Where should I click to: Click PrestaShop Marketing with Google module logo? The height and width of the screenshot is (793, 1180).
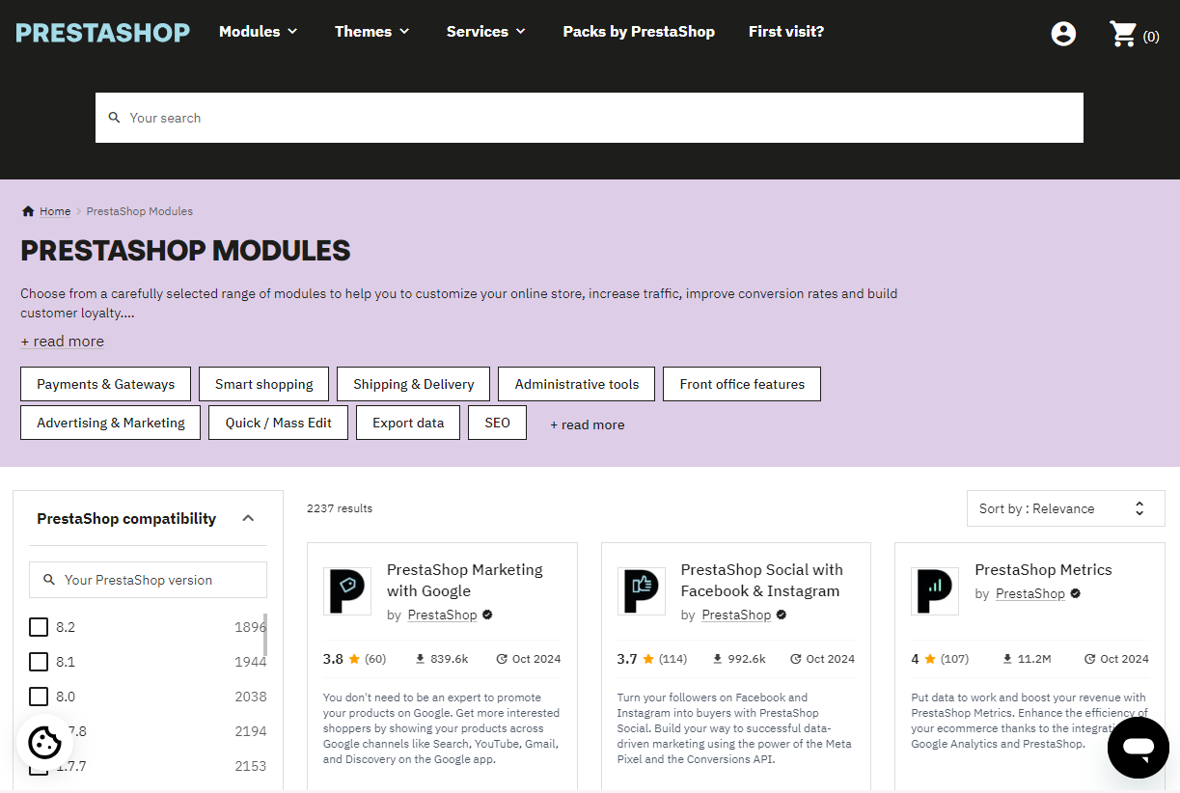point(347,591)
